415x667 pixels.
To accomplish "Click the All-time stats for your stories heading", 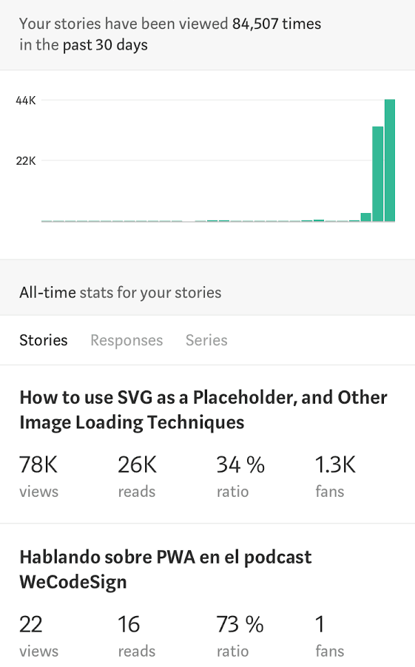I will [x=121, y=293].
